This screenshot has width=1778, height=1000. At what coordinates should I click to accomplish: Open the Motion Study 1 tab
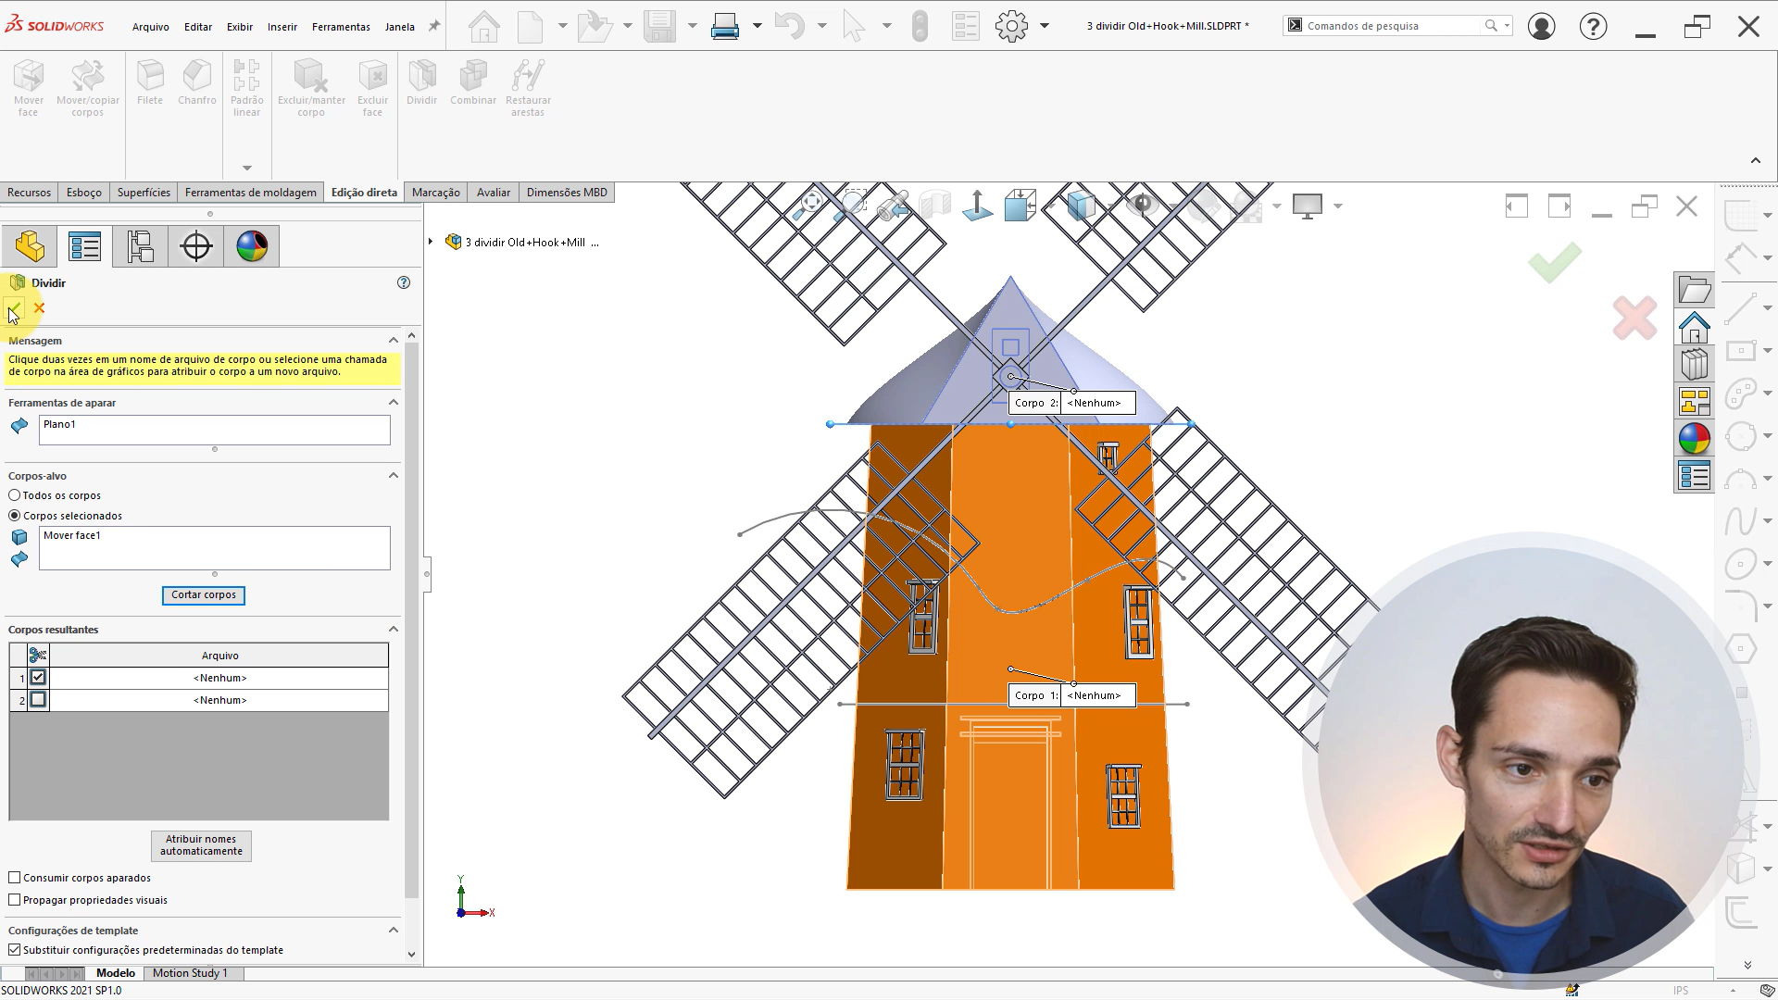(190, 973)
